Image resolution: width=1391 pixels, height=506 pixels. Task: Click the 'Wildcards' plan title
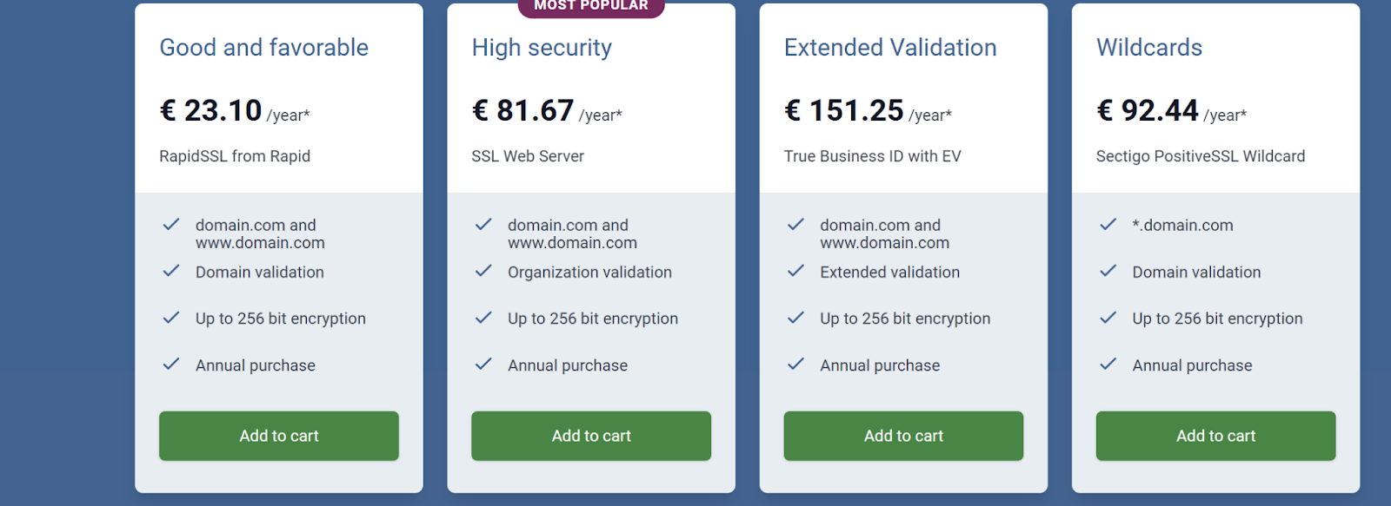1149,48
